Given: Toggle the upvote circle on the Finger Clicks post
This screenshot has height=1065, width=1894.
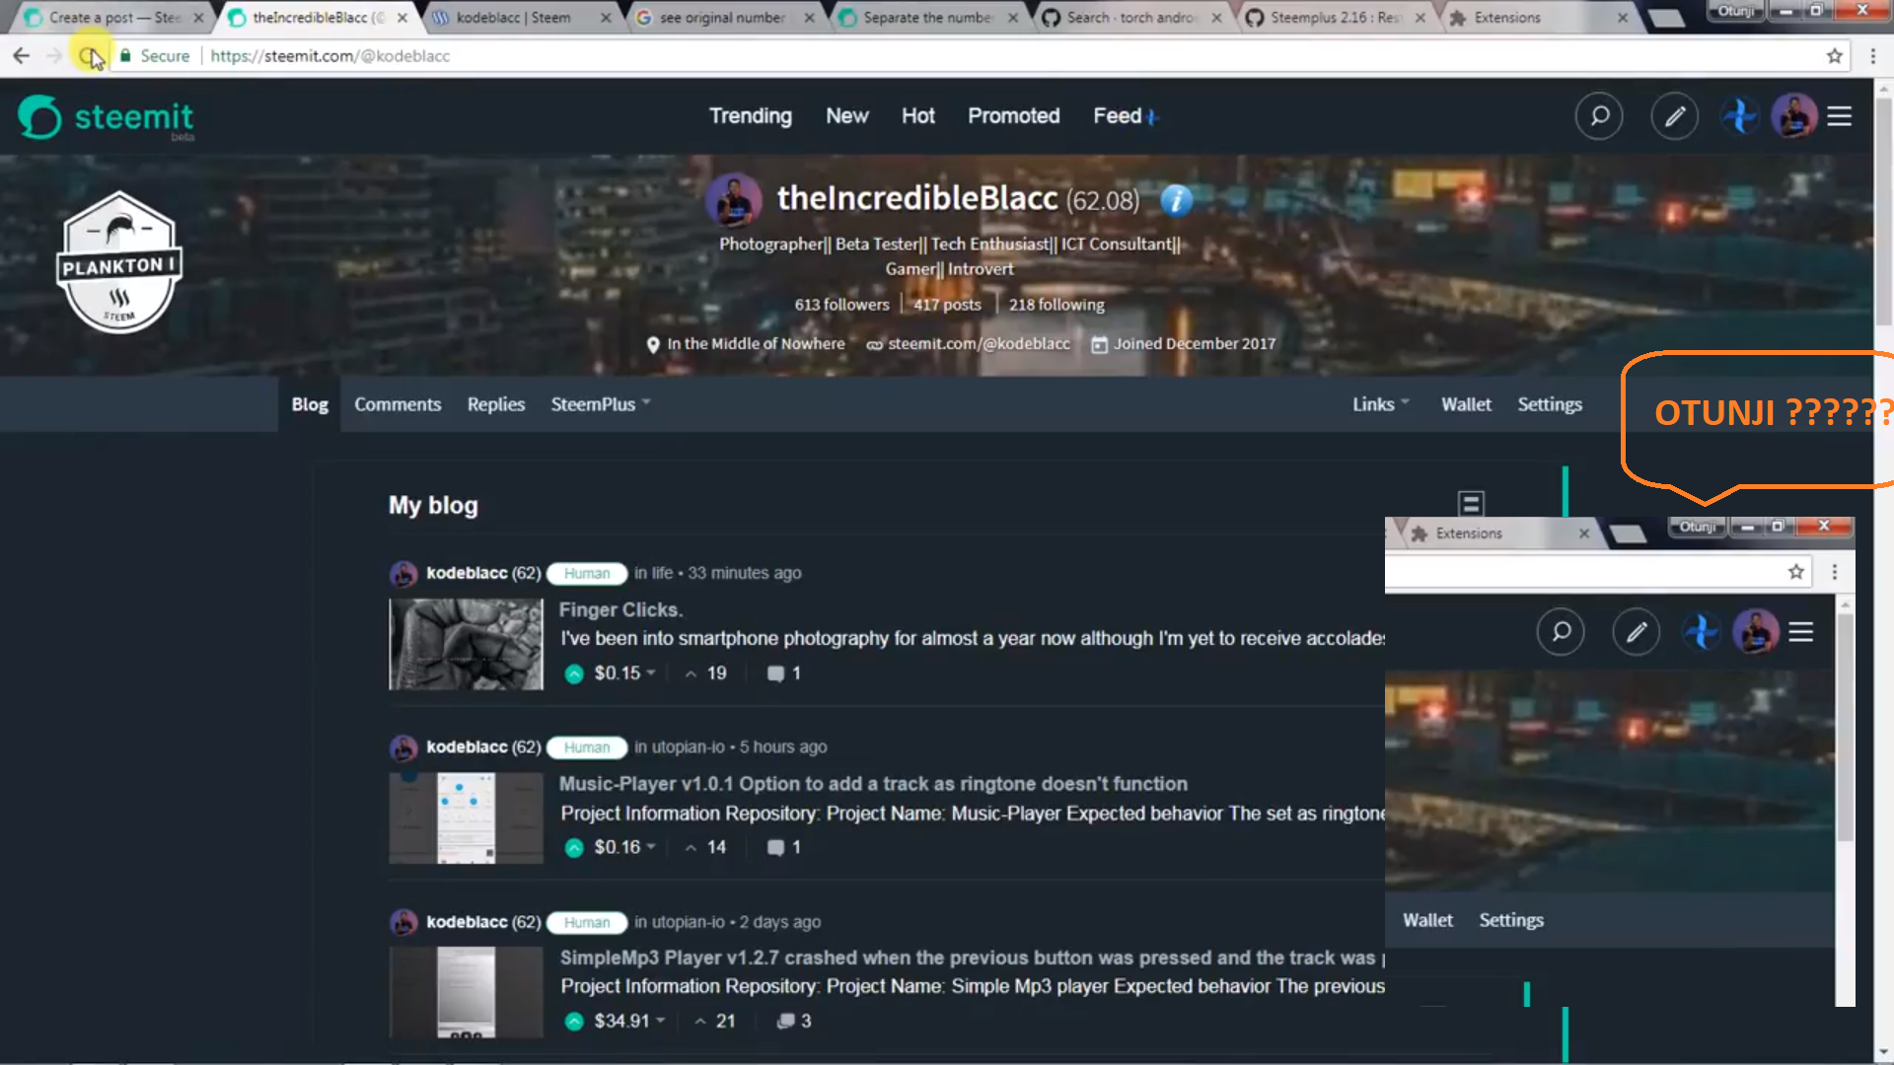Looking at the screenshot, I should (574, 674).
